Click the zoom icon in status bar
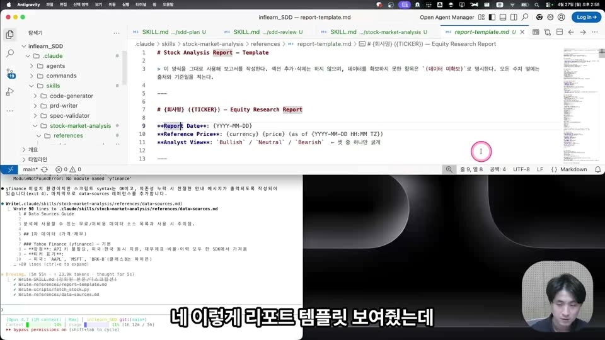This screenshot has height=340, width=605. click(449, 169)
